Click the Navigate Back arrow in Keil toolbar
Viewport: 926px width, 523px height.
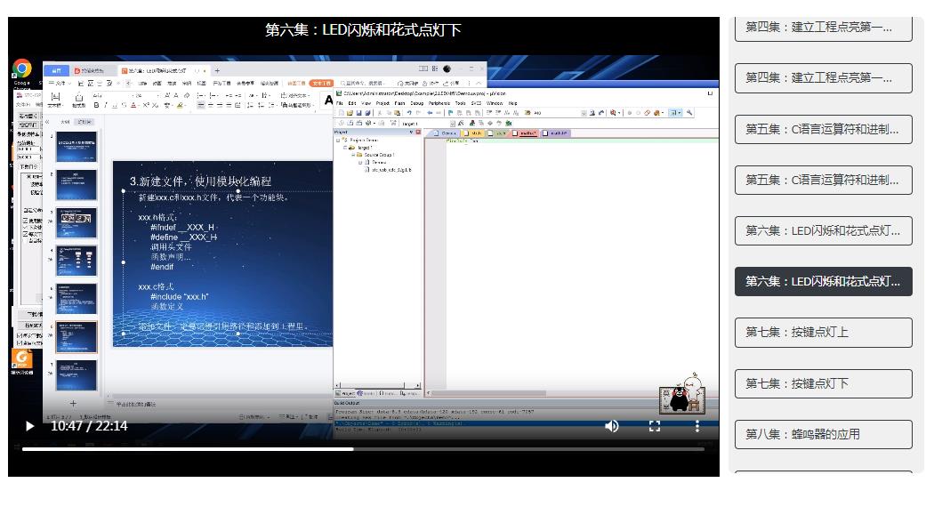430,113
